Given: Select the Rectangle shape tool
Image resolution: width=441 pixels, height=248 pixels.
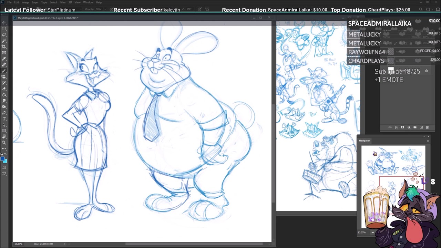Looking at the screenshot, I should [x=4, y=131].
